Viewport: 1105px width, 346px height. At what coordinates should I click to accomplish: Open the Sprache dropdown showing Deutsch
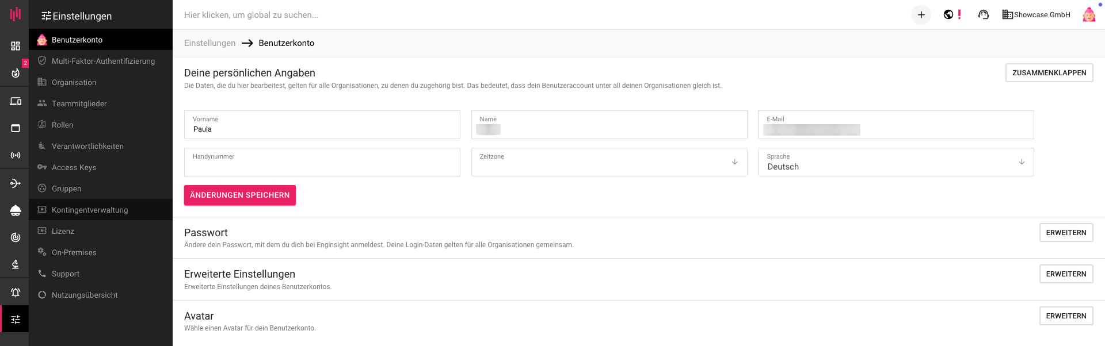pyautogui.click(x=896, y=162)
